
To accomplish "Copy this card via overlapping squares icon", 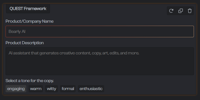I will coord(181,11).
